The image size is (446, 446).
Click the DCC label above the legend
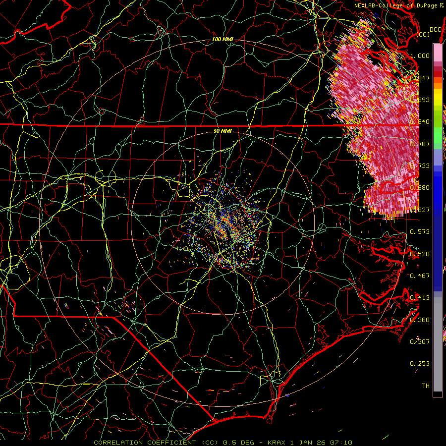pos(436,30)
